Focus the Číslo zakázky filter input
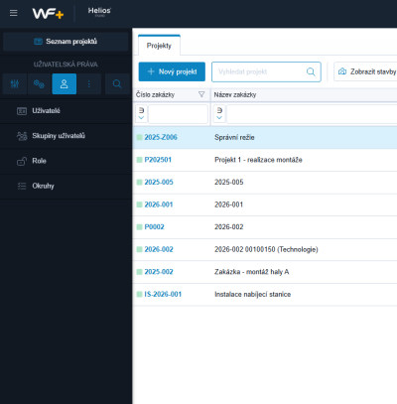Image resolution: width=397 pixels, height=404 pixels. click(x=178, y=114)
